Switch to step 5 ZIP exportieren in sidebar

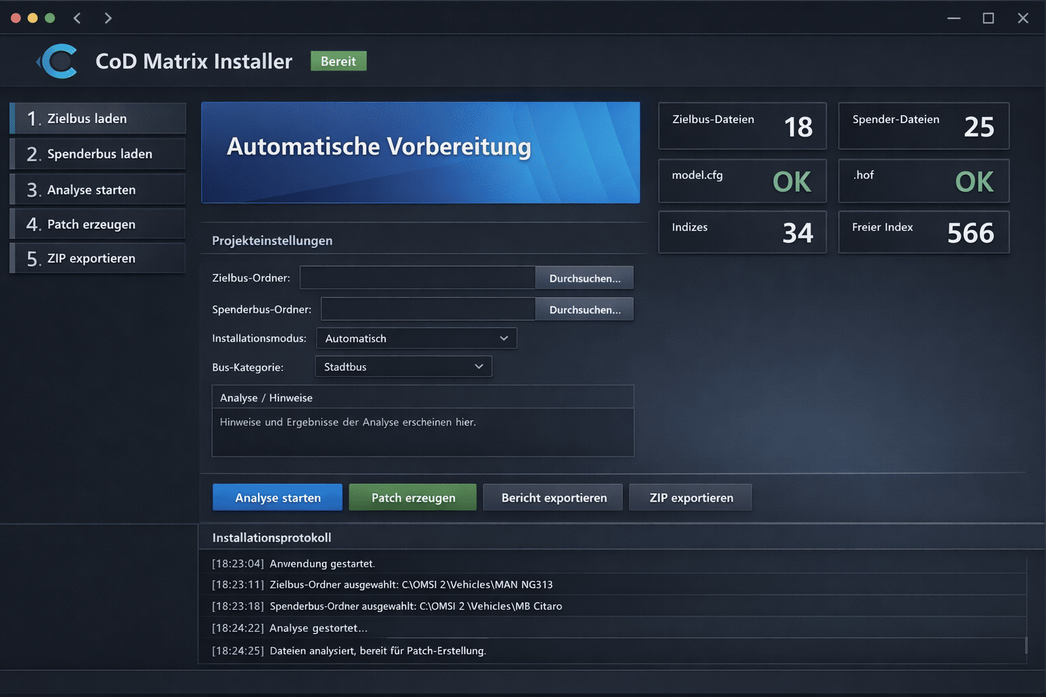tap(98, 259)
